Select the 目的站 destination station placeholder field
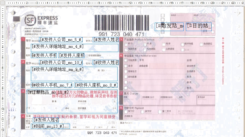The height and width of the screenshot is (137, 245). tap(199, 27)
